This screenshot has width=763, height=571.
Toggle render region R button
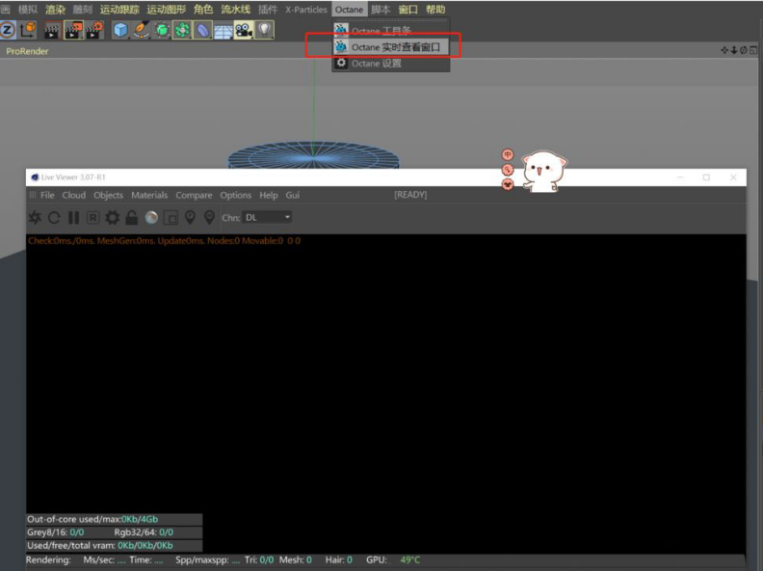pos(92,217)
